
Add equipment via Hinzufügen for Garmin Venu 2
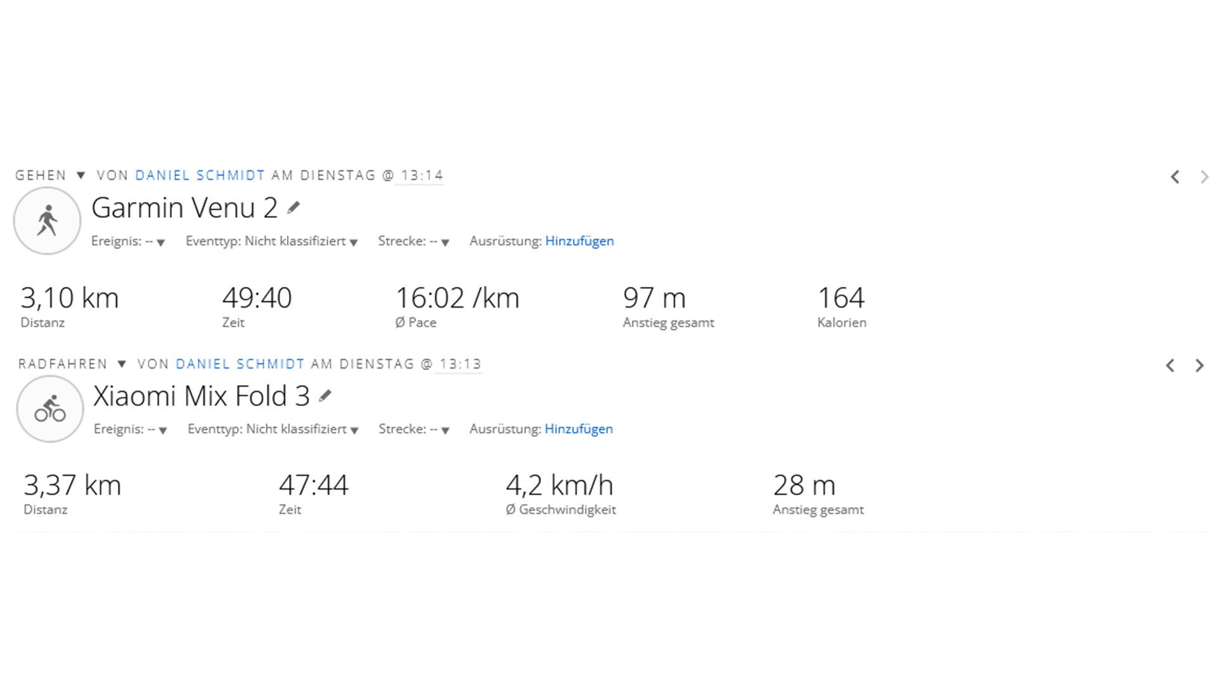tap(579, 241)
